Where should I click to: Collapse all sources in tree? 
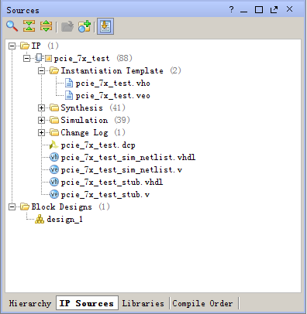[29, 26]
